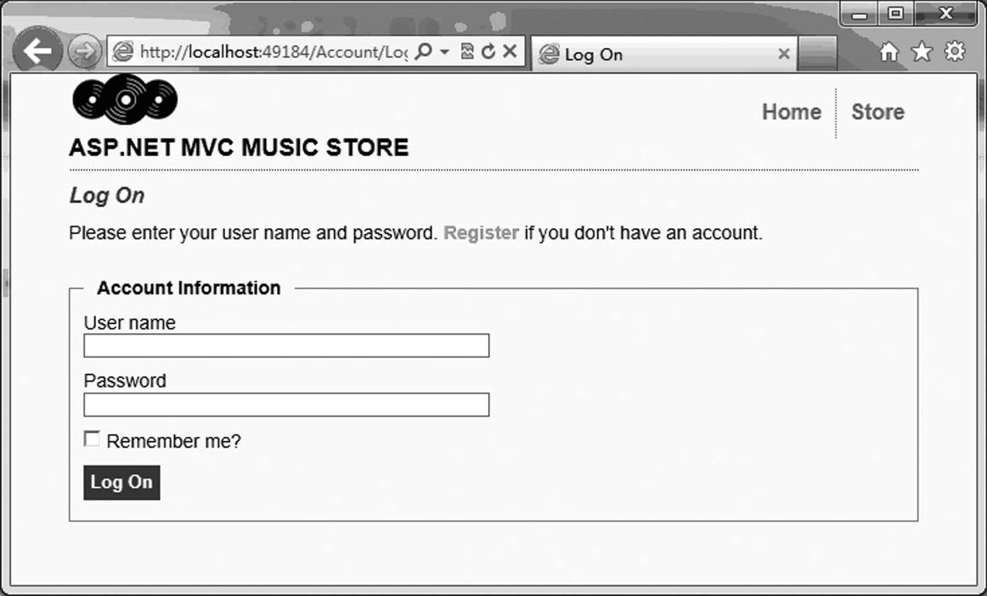Image resolution: width=987 pixels, height=596 pixels.
Task: Maximize the browser window
Action: coord(895,14)
